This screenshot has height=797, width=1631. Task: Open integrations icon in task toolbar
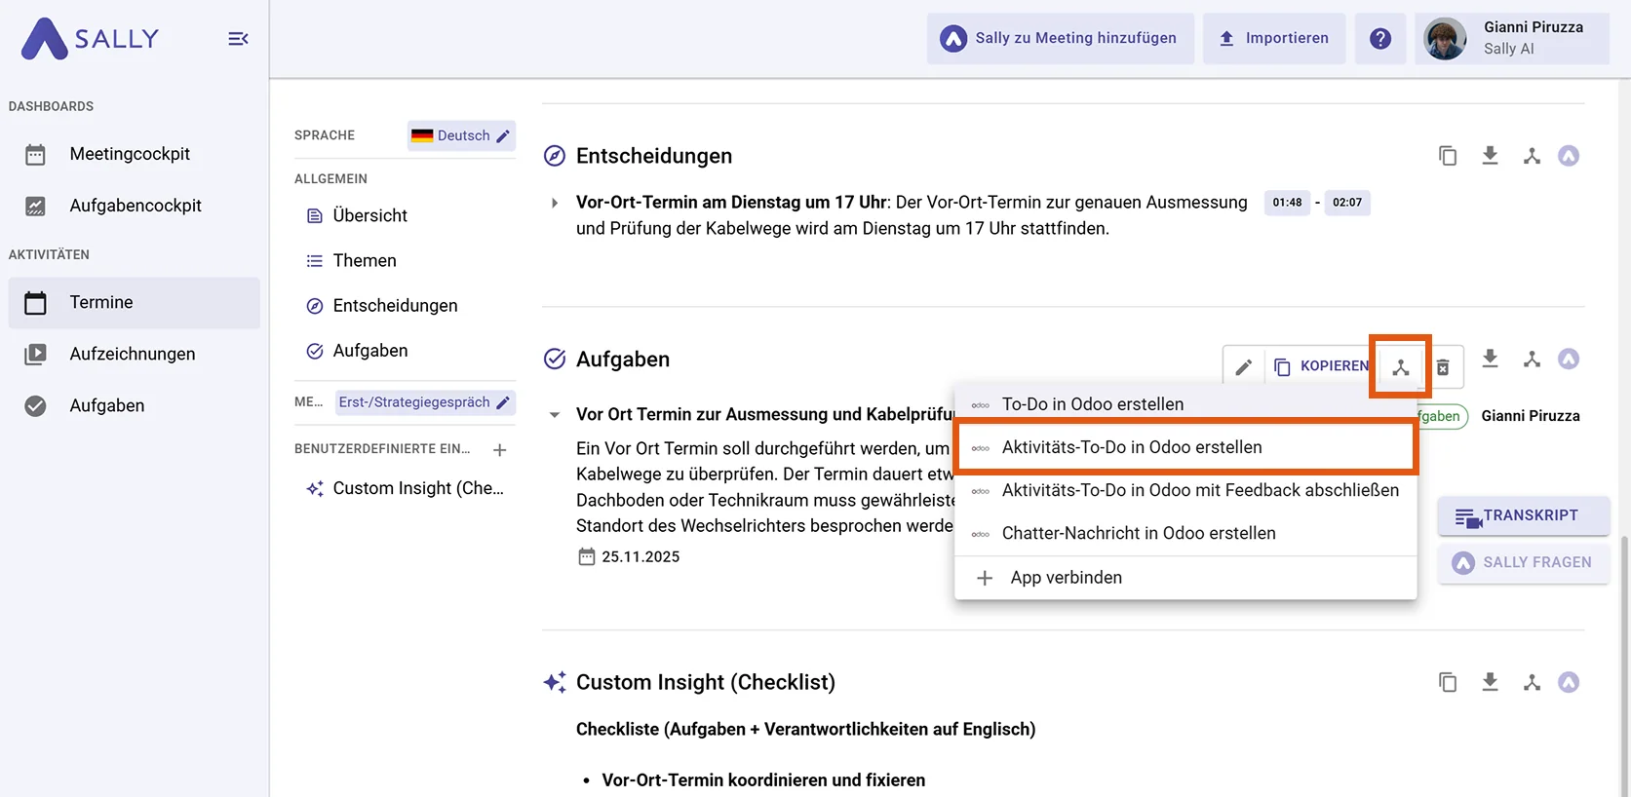tap(1400, 367)
